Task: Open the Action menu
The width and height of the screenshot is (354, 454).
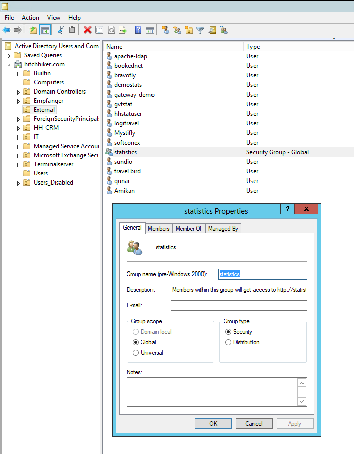Action: [x=30, y=18]
